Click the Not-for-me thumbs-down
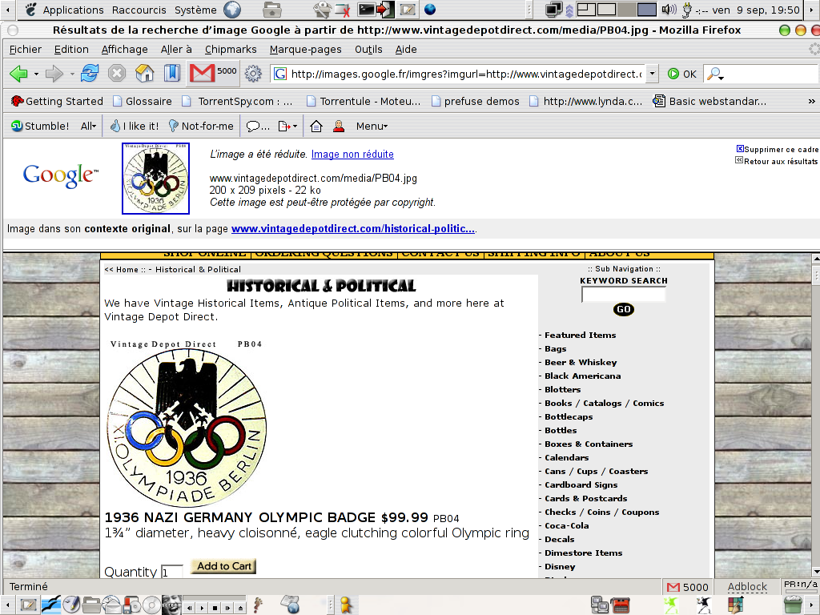 click(201, 126)
